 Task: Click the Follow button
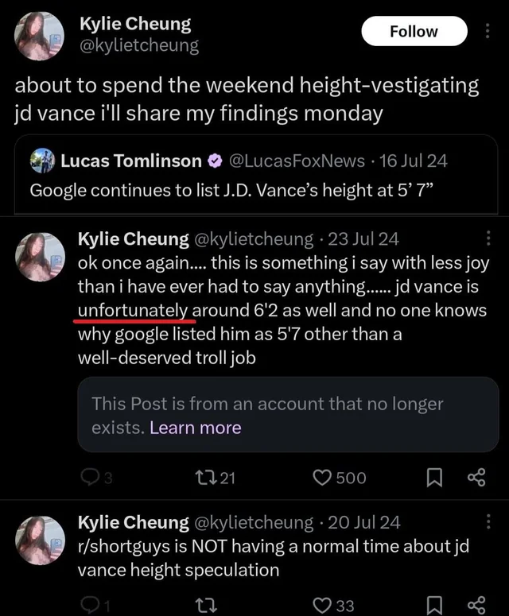(414, 32)
